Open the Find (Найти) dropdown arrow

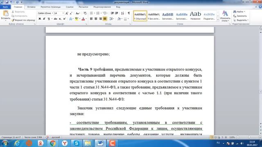(x=245, y=12)
